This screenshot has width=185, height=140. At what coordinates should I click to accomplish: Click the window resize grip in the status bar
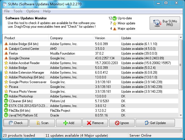coord(181,136)
